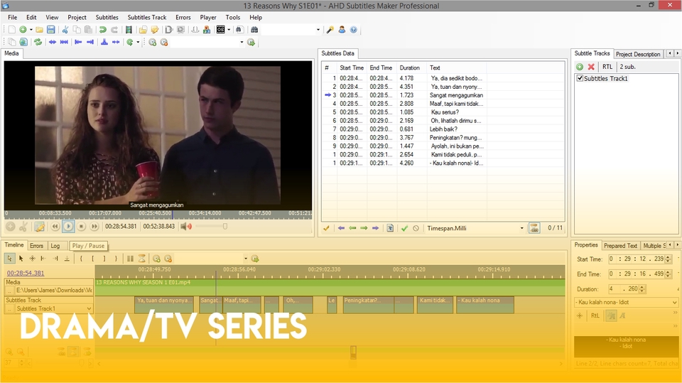682x383 pixels.
Task: Adjust the player volume slider
Action: click(211, 226)
